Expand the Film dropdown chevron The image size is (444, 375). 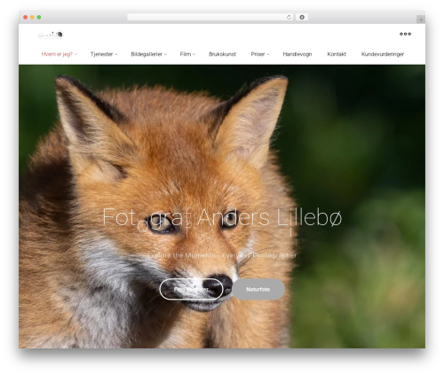(194, 54)
